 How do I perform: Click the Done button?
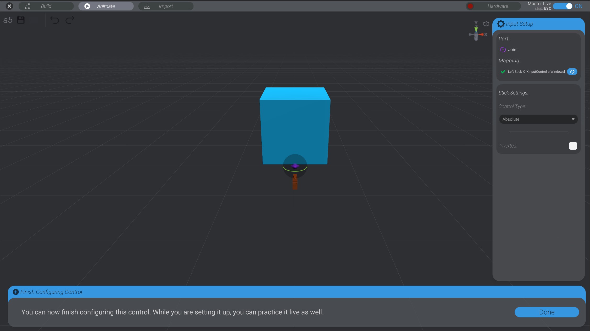click(547, 312)
